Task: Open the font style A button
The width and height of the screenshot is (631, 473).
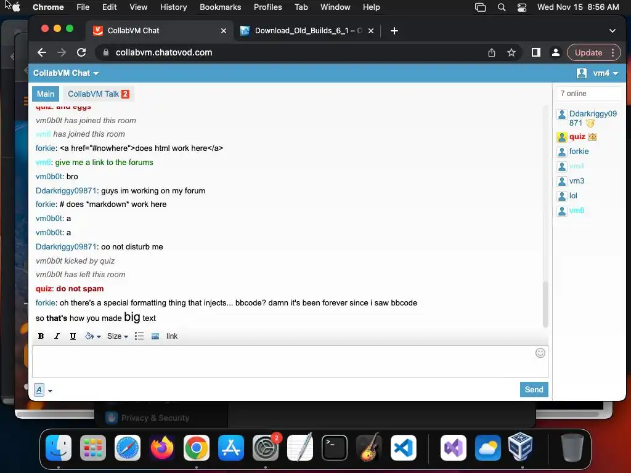Action: click(39, 390)
